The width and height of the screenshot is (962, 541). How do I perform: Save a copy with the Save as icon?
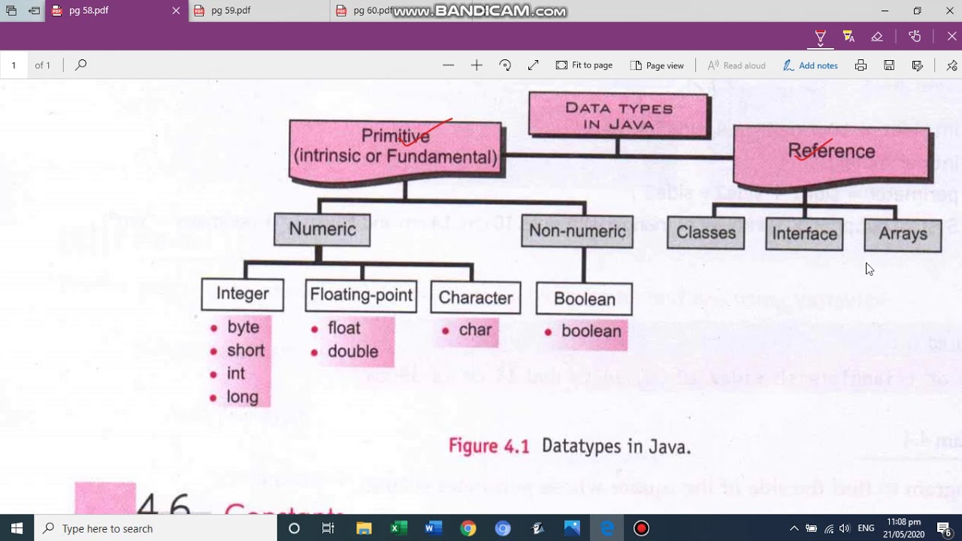[918, 65]
